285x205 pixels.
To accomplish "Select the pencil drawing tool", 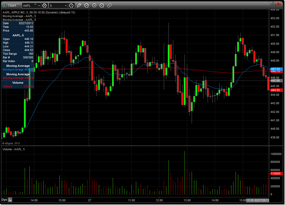I will [x=79, y=6].
